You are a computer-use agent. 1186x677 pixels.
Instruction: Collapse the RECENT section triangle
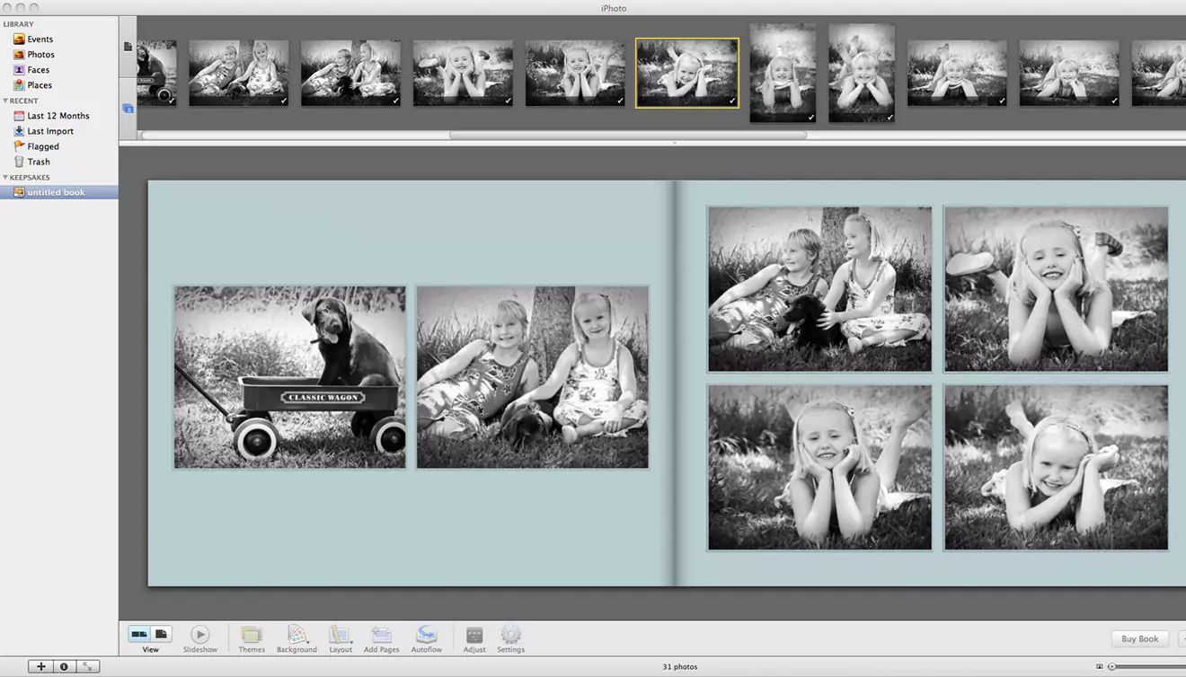pos(5,101)
